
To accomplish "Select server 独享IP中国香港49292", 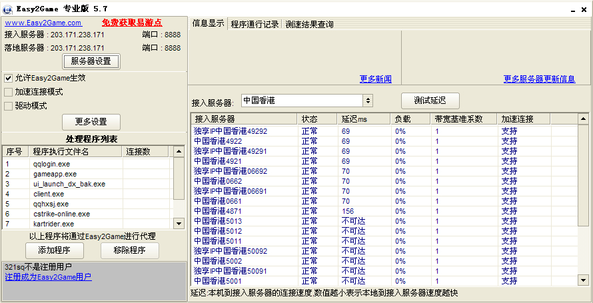I will click(384, 131).
